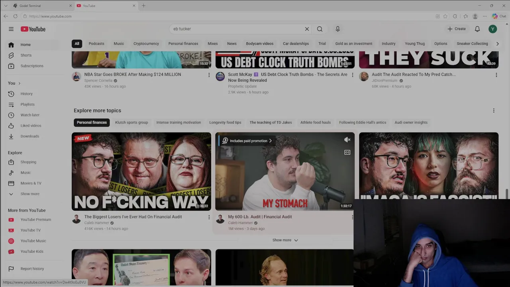Open the browser Copilot Chat button

pyautogui.click(x=499, y=16)
